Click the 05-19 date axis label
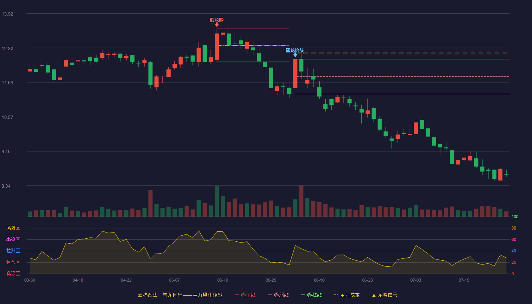Image resolution: width=532 pixels, height=304 pixels. 223,280
